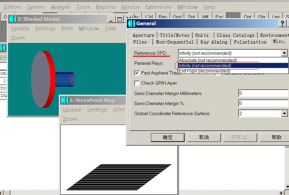The height and width of the screenshot is (195, 289).
Task: Open the Help menu
Action: click(x=209, y=7)
